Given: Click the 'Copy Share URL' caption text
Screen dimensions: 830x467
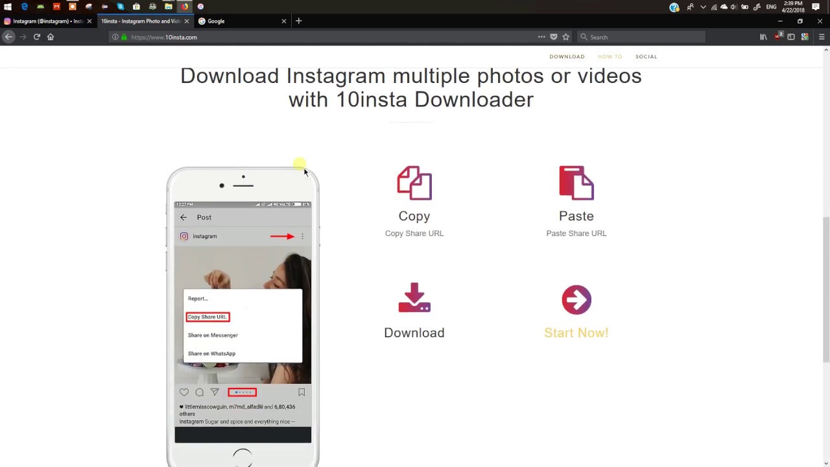Looking at the screenshot, I should [x=414, y=233].
